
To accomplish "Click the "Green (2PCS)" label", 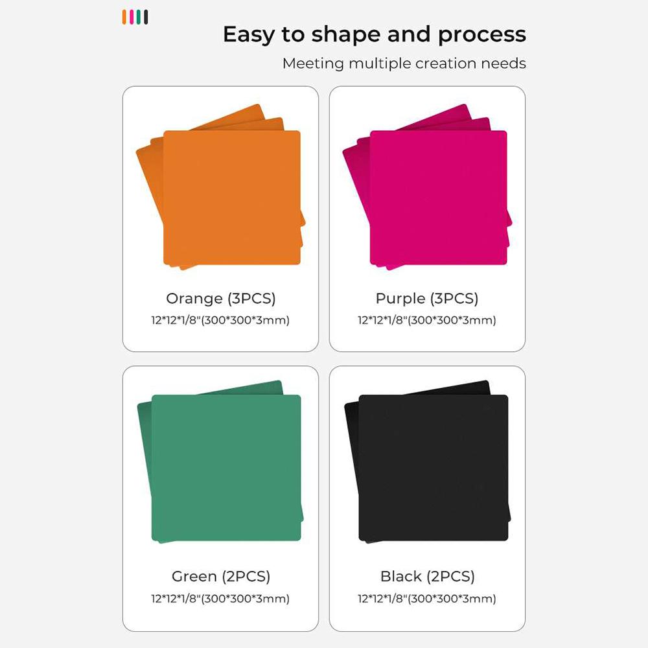I will (x=221, y=576).
